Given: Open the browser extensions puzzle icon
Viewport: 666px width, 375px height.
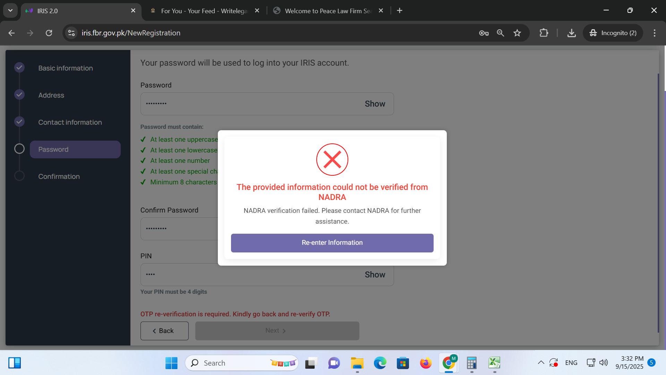Looking at the screenshot, I should 544,33.
